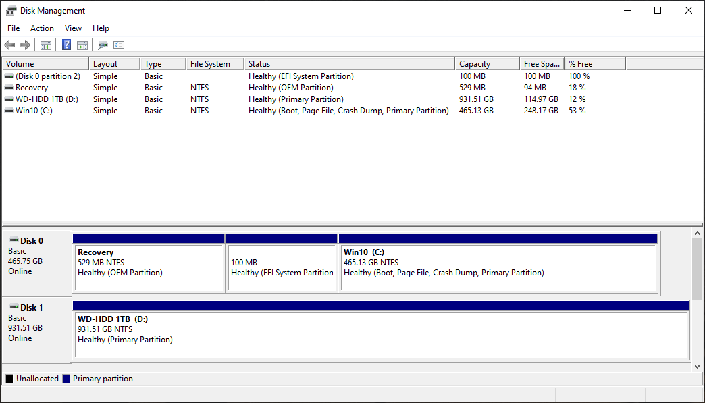Select "Win10 (C:)" volume name in list
This screenshot has height=403, width=705.
34,111
